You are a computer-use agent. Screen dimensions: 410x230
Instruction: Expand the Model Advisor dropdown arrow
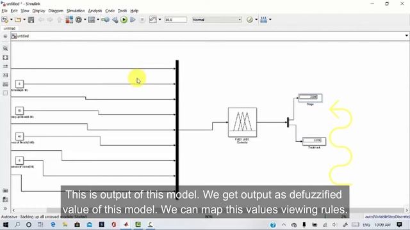[x=256, y=20]
